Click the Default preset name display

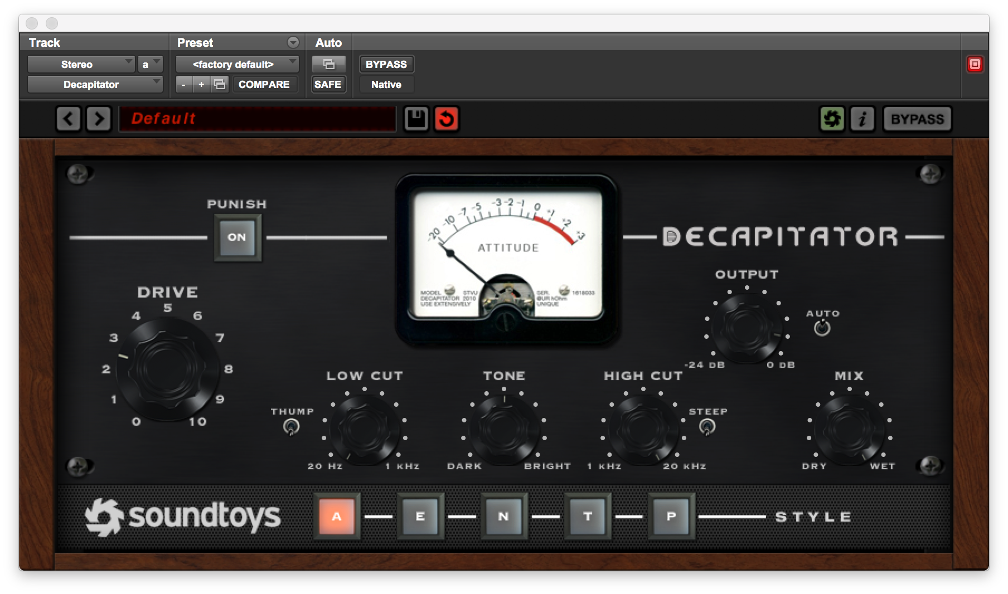[257, 119]
